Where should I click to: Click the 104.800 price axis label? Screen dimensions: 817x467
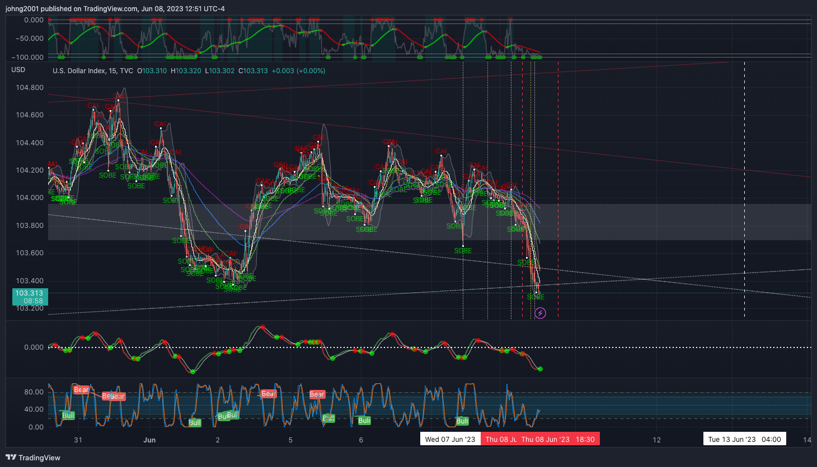[x=30, y=88]
